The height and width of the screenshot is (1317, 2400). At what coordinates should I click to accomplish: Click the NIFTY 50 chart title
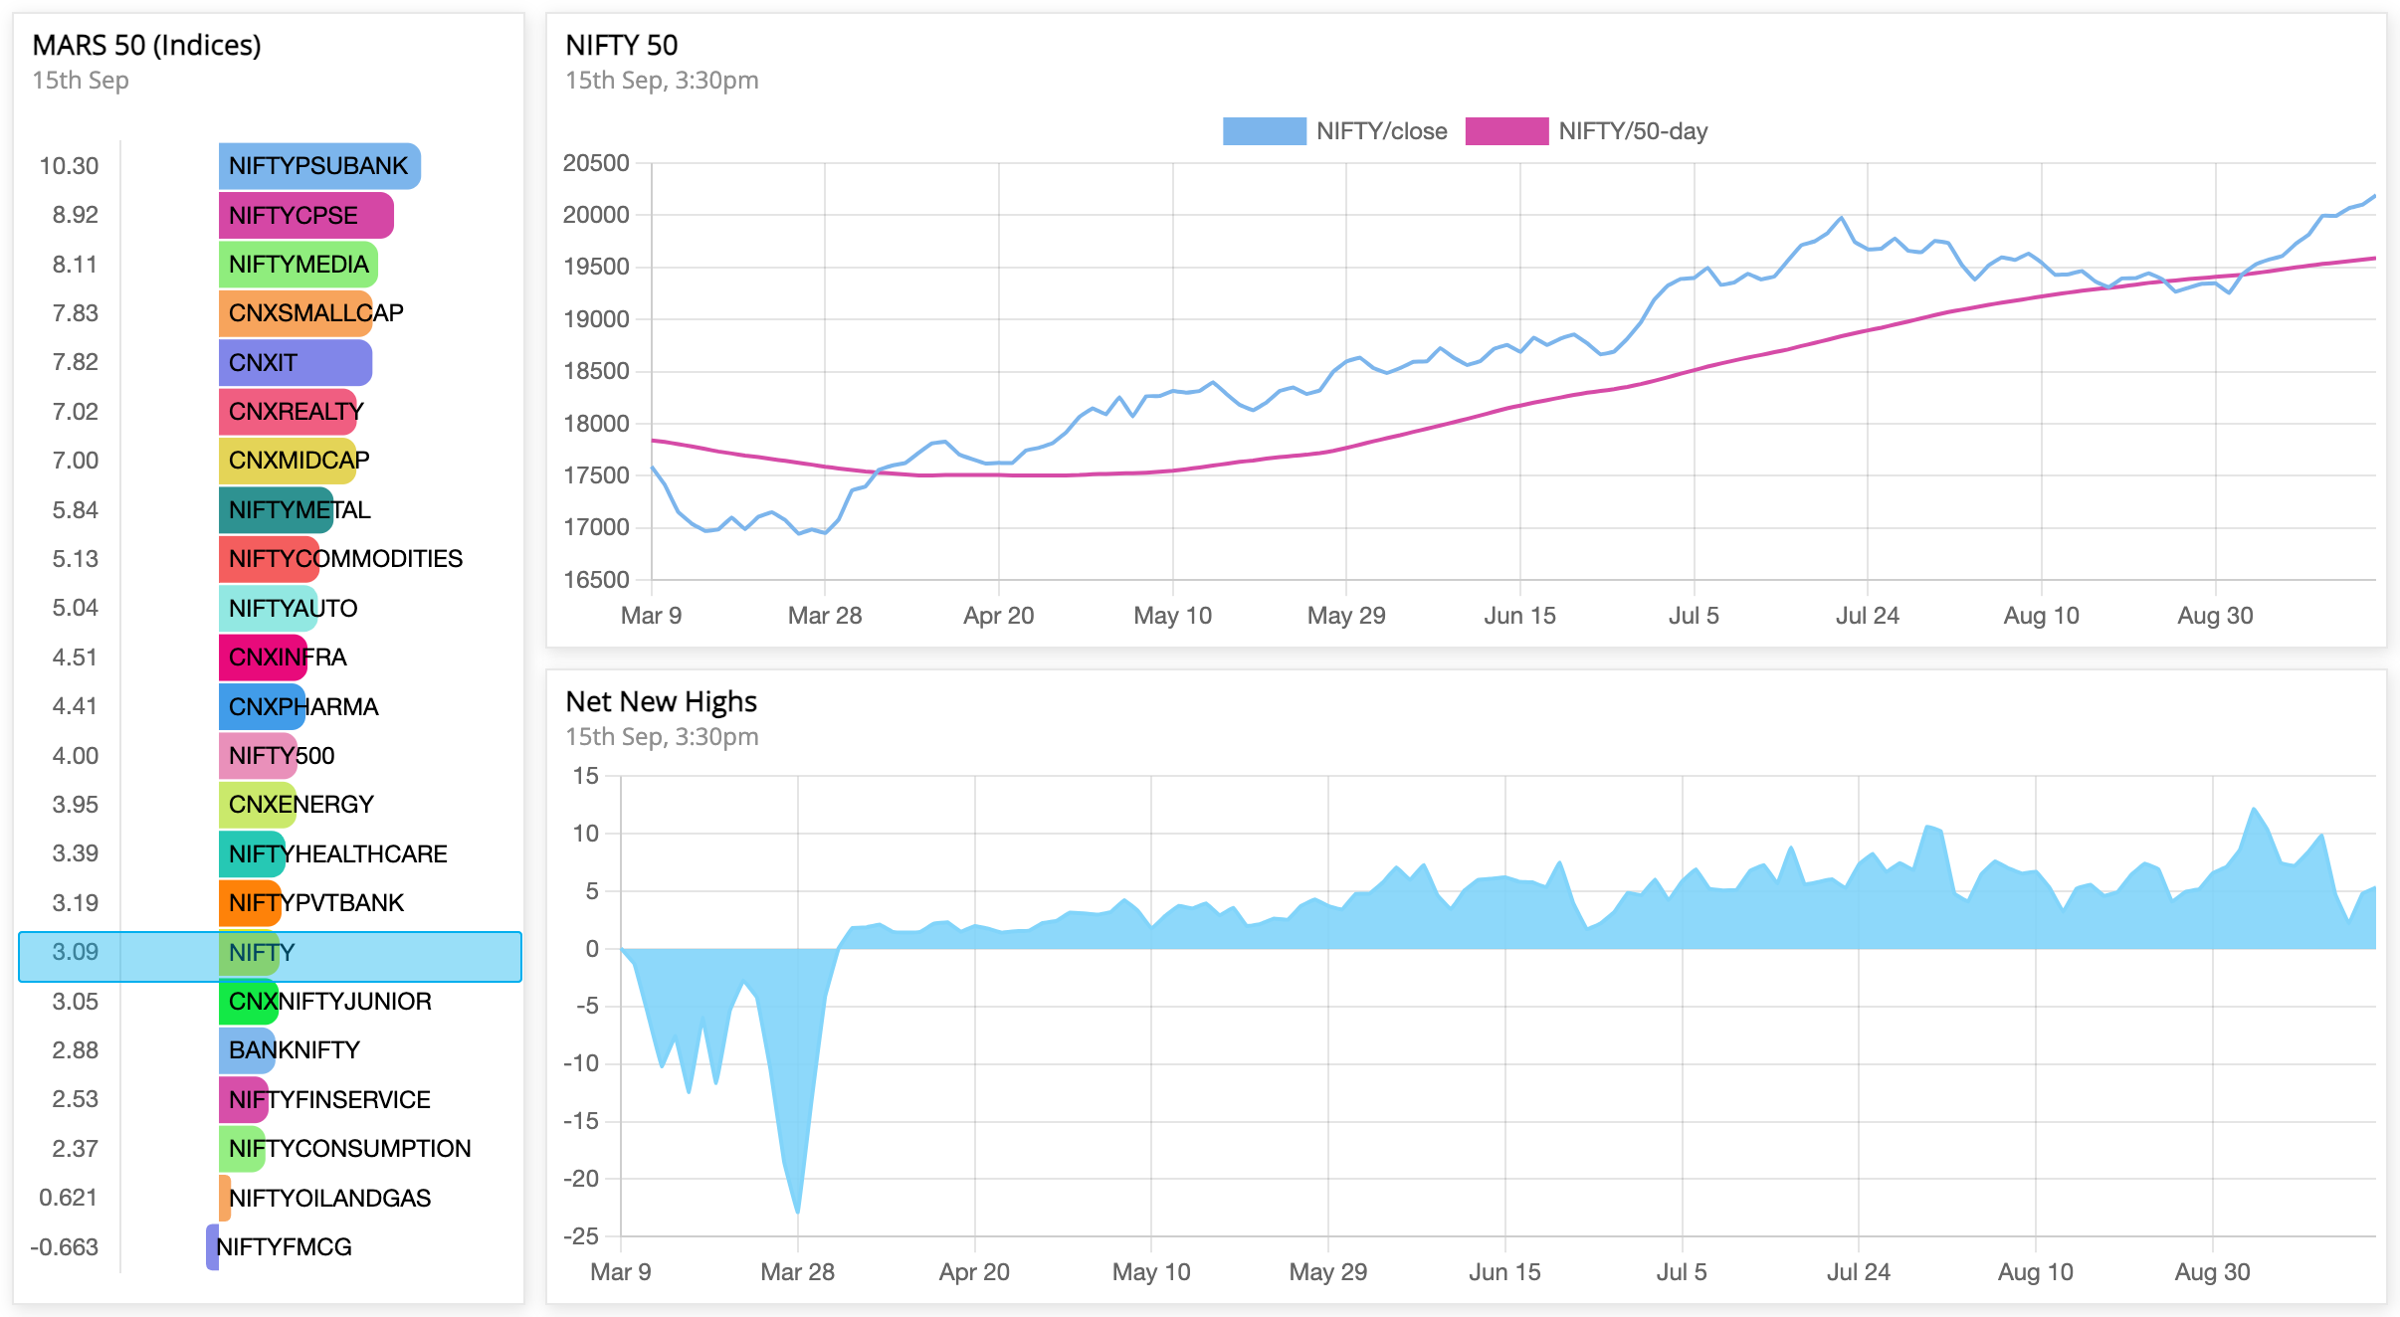pos(622,46)
